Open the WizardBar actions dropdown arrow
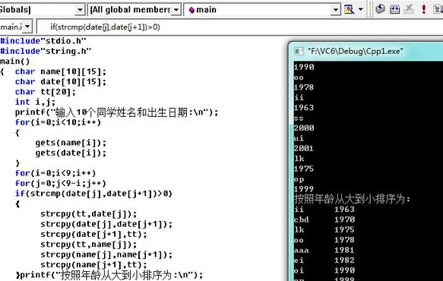 (x=360, y=10)
